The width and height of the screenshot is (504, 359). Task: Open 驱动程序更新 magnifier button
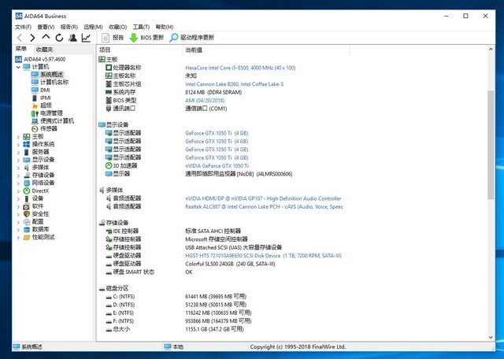pyautogui.click(x=192, y=38)
